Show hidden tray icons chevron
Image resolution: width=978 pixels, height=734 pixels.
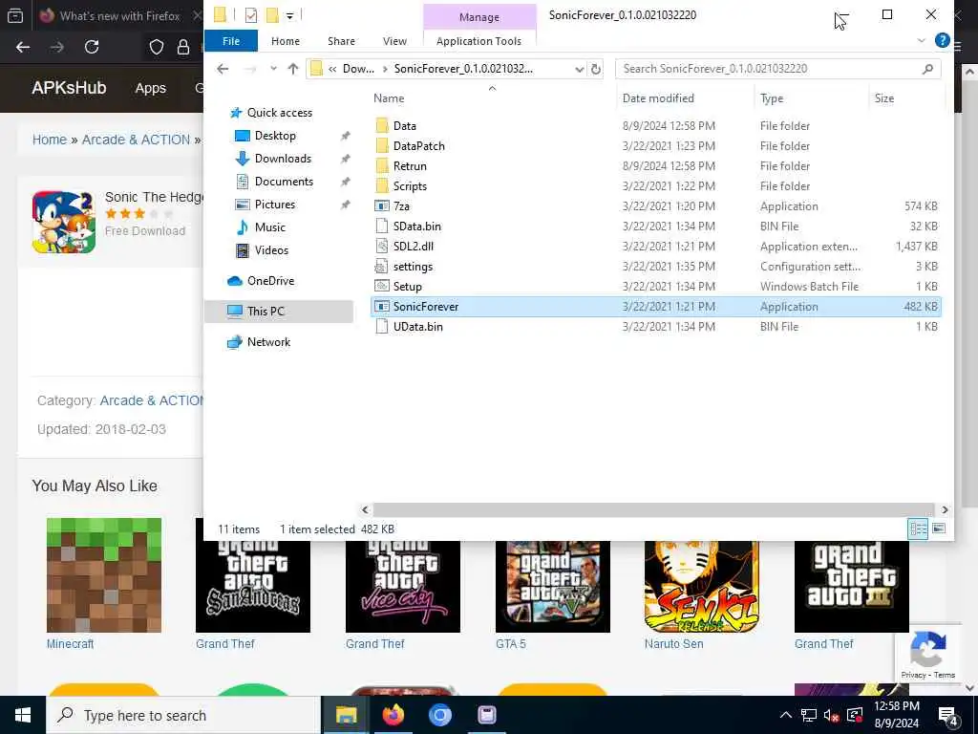click(786, 715)
